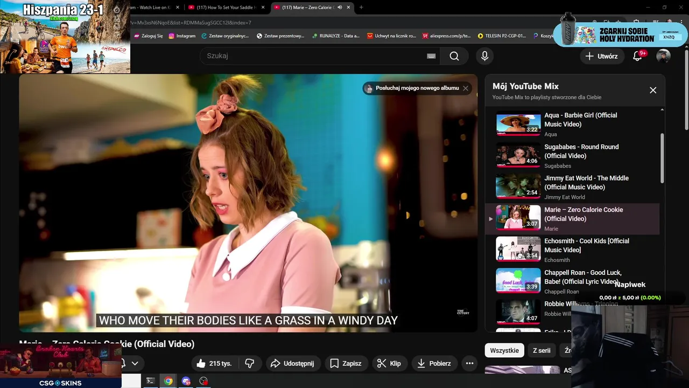Open the RUNALYZE - Data a... bookmark
The width and height of the screenshot is (689, 388).
click(336, 36)
